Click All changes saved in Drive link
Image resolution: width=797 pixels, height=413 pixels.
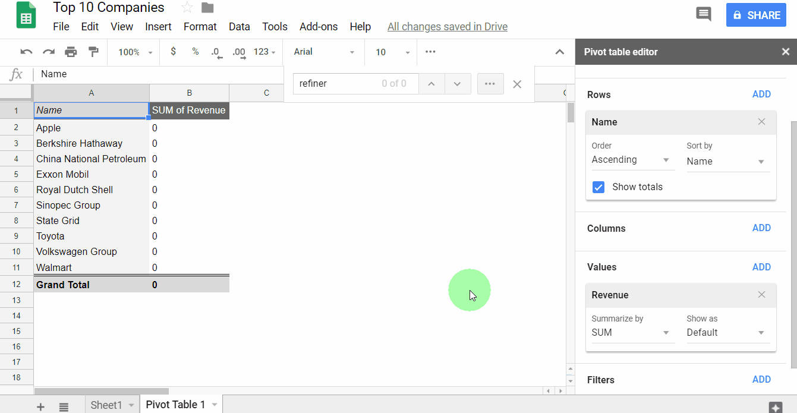point(448,27)
